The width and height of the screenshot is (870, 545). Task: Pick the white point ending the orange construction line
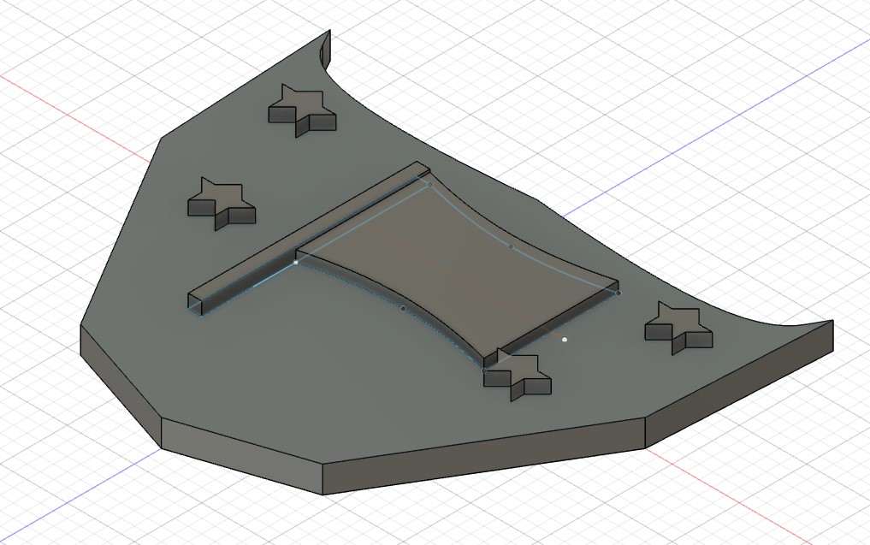pyautogui.click(x=565, y=339)
